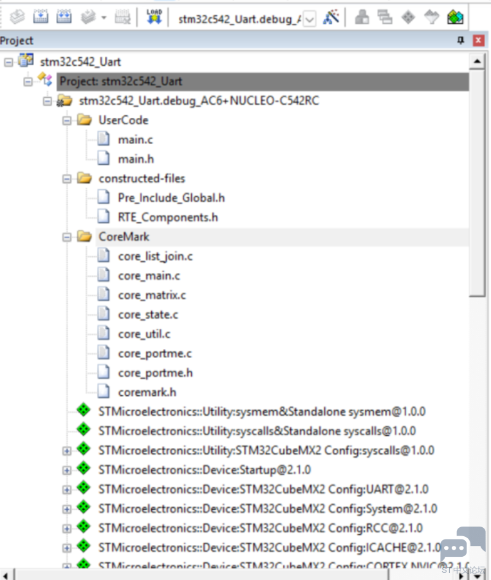This screenshot has height=580, width=491.
Task: Select the constructed-files group
Action: point(142,179)
